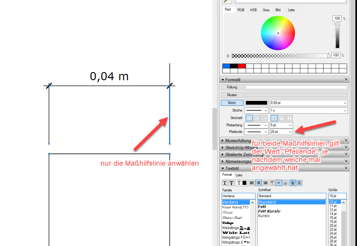Toggle the Strich stroke button
The image size is (357, 246).
(x=232, y=103)
